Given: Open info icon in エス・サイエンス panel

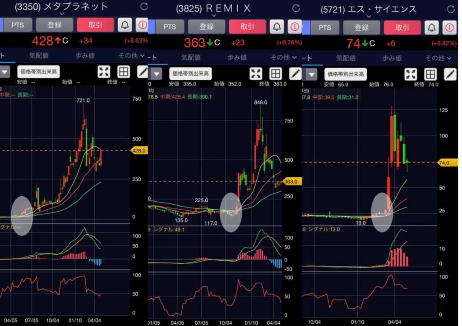Looking at the screenshot, I should [x=450, y=27].
